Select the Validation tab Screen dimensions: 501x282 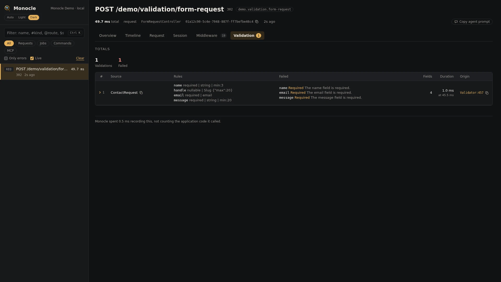click(247, 36)
